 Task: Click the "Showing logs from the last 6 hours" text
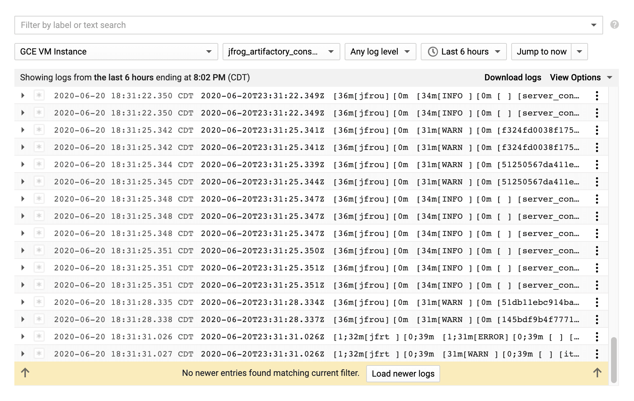tap(135, 77)
